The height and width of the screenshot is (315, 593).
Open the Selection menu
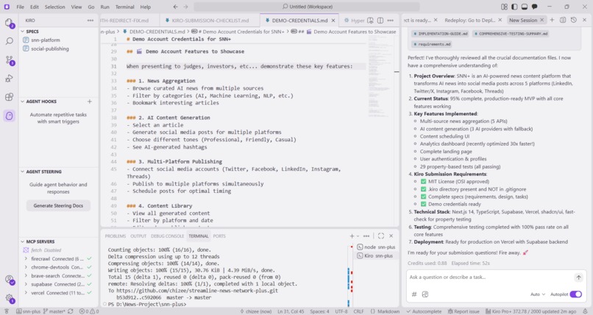[x=55, y=7]
